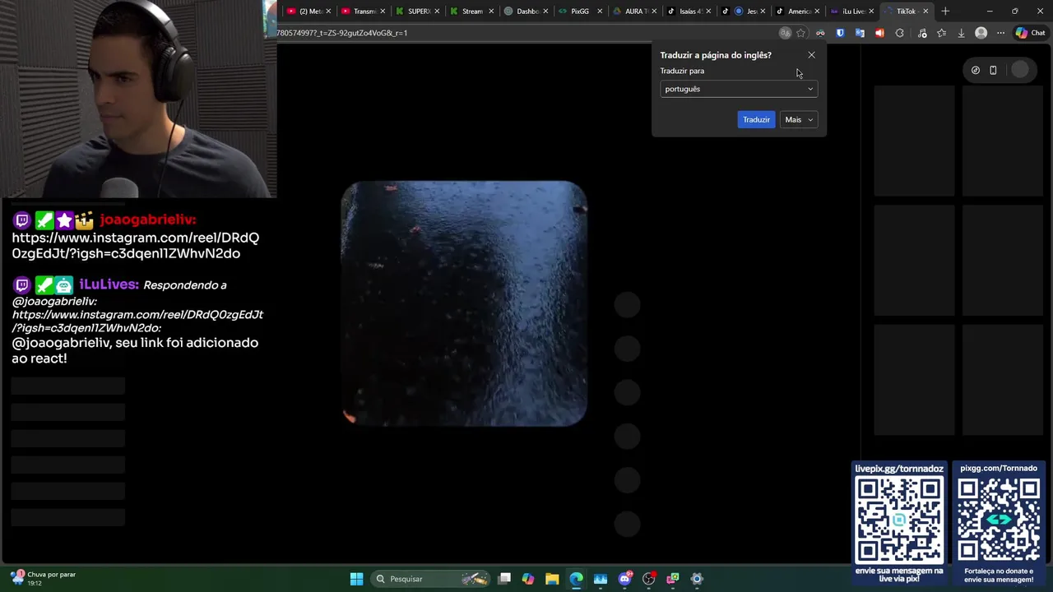Click the livepix.gg/tornnadoz QR code
The image size is (1053, 592).
(x=899, y=520)
